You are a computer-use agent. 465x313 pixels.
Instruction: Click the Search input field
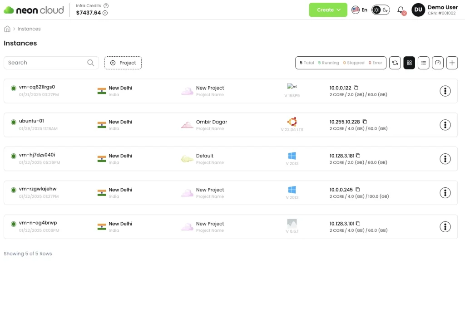pyautogui.click(x=45, y=63)
